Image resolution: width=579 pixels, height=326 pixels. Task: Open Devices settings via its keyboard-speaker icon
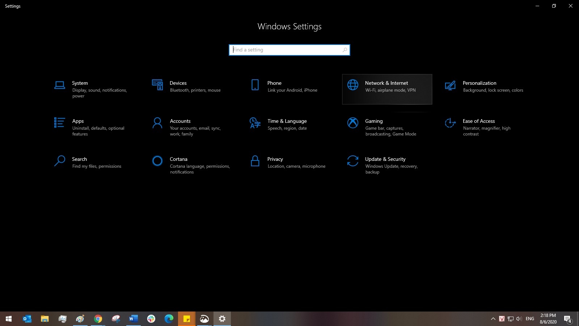pos(157,85)
